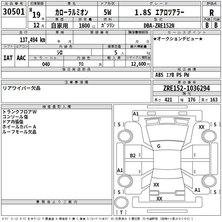Image resolution: width=222 pixels, height=222 pixels.
Task: Click the トランクフロアW inspector note
Action: pyautogui.click(x=20, y=112)
